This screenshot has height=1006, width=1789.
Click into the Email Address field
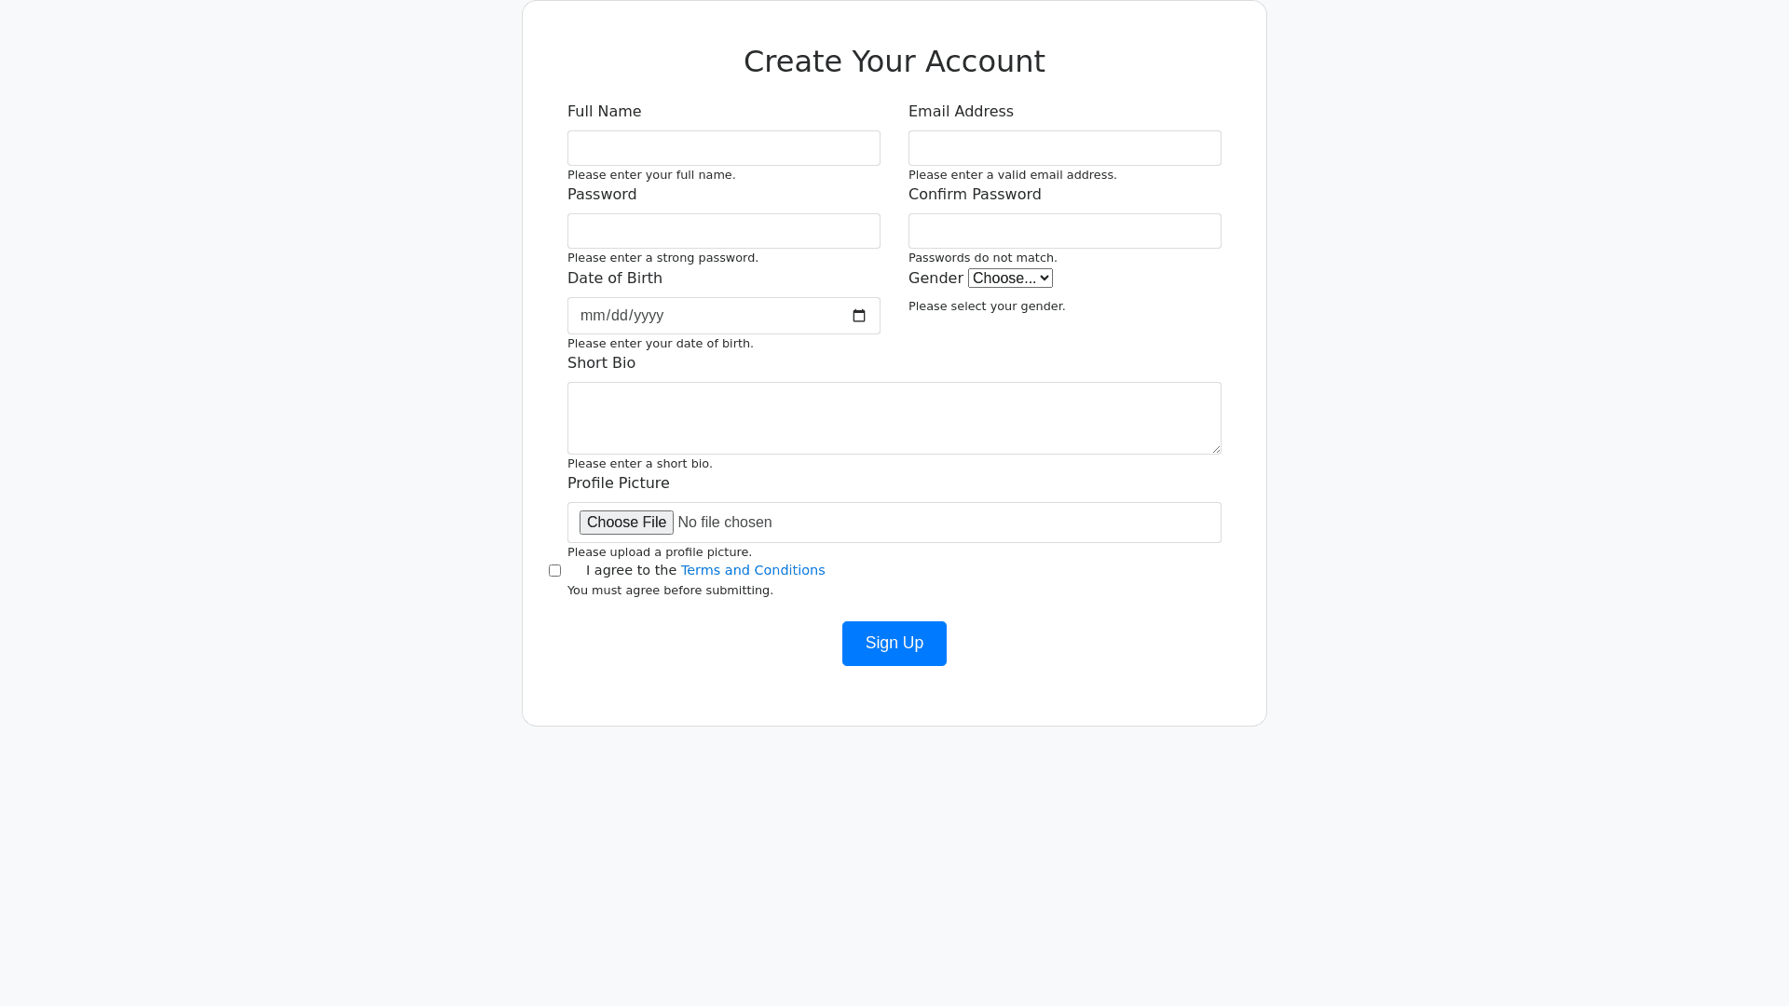pos(1064,148)
